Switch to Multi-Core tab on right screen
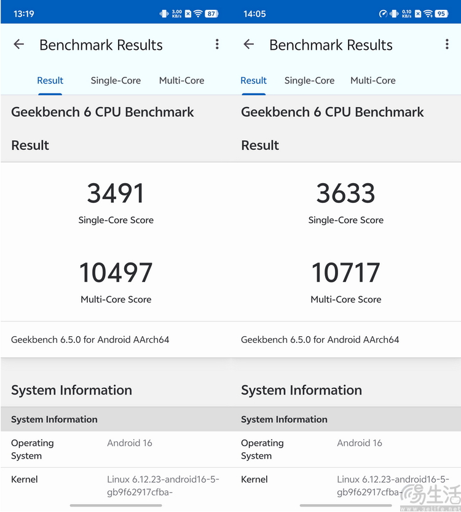This screenshot has height=512, width=461. tap(373, 81)
